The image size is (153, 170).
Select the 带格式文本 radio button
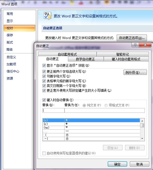point(106,105)
